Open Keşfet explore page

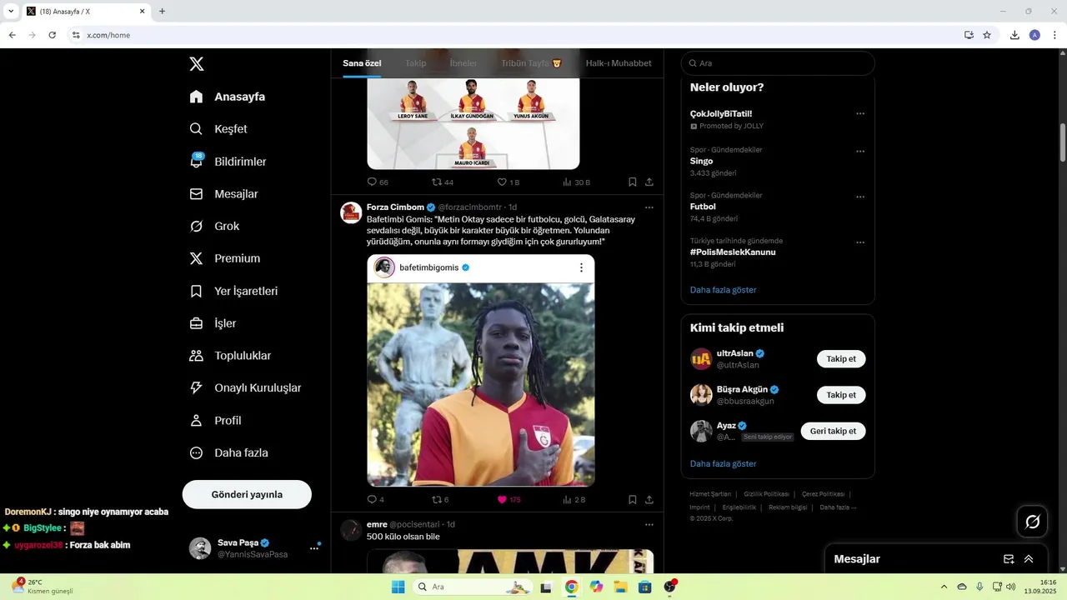(218, 129)
